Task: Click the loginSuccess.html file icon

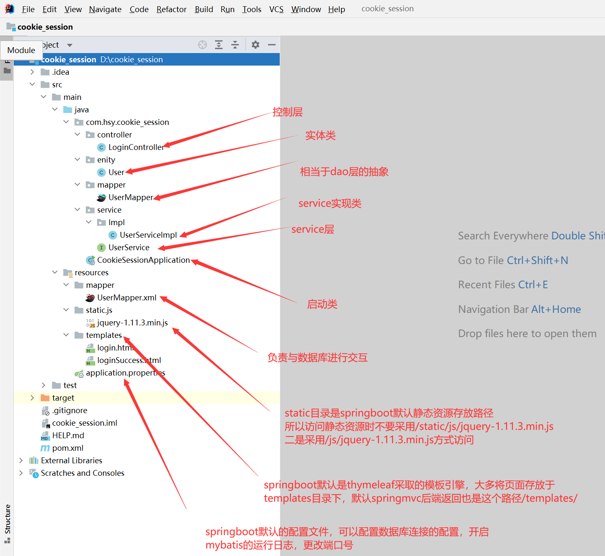Action: [x=90, y=361]
